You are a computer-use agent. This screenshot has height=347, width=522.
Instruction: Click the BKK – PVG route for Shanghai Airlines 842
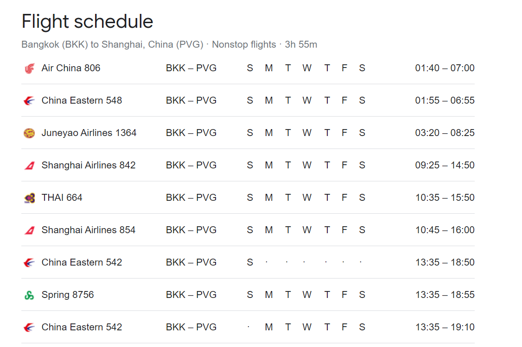pyautogui.click(x=191, y=165)
